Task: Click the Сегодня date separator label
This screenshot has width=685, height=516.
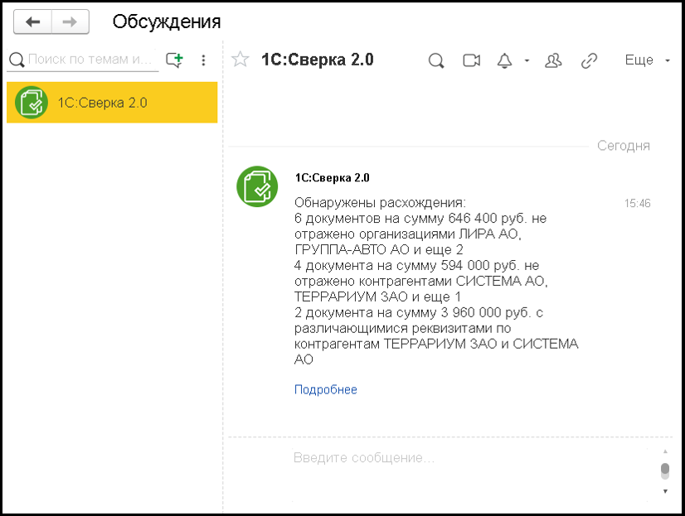Action: (x=624, y=146)
